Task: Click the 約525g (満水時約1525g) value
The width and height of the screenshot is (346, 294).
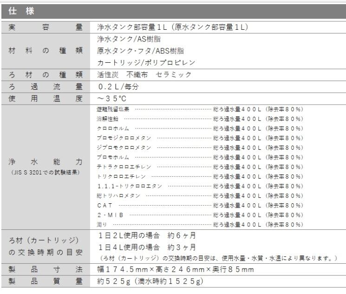Action: click(150, 281)
